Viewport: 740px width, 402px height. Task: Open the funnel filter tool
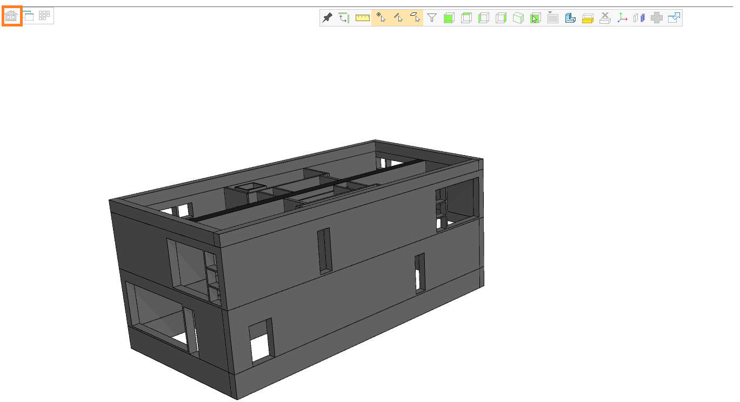click(x=431, y=18)
